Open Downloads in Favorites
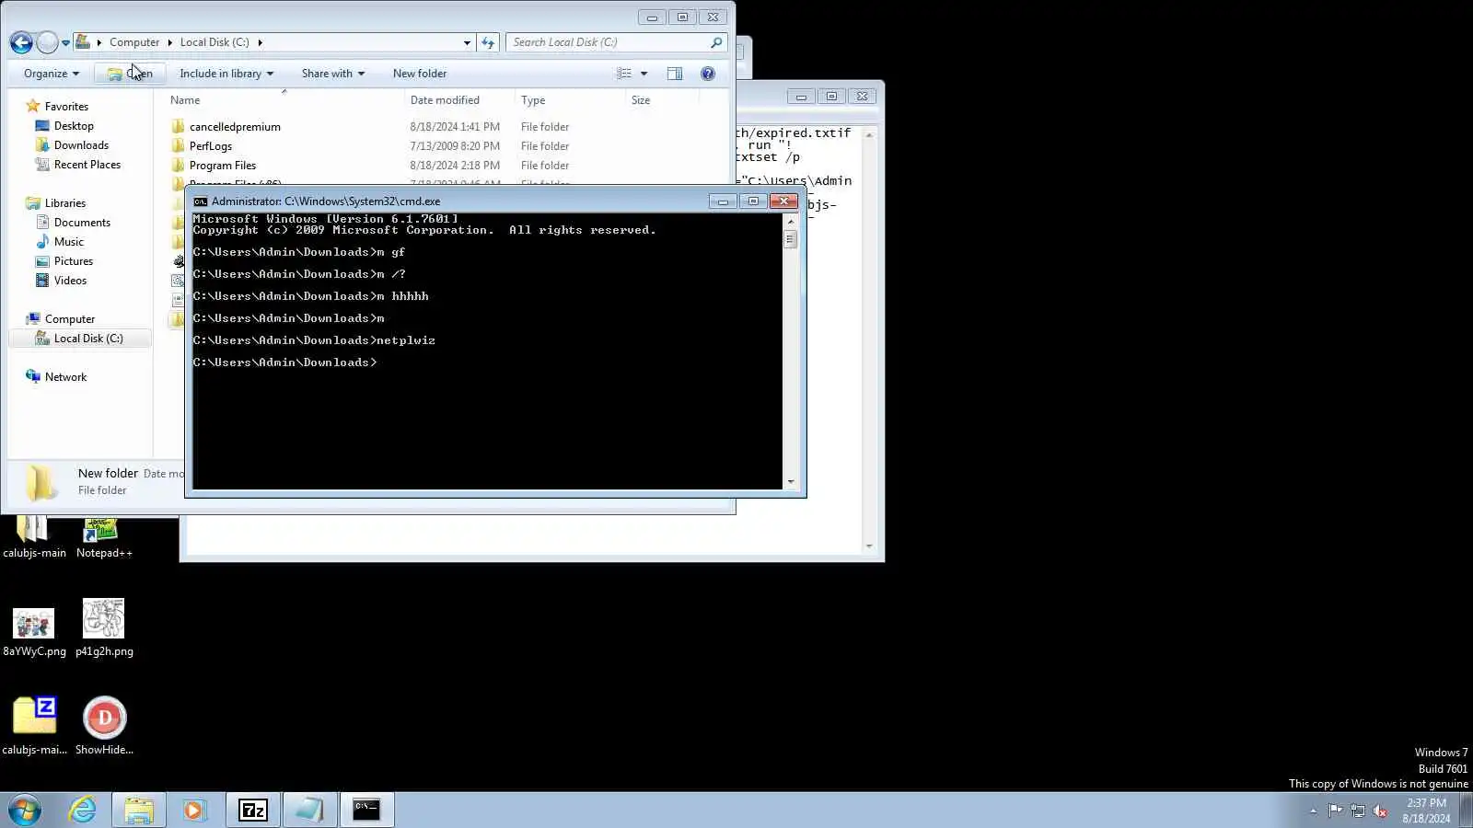1473x828 pixels. point(81,145)
